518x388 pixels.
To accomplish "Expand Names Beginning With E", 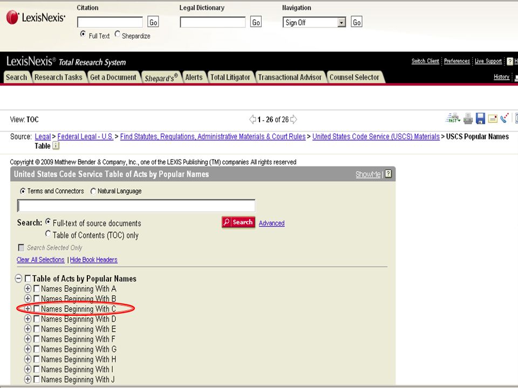I will 28,329.
